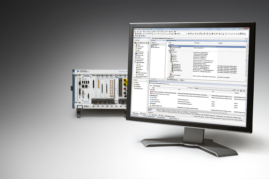The image size is (269, 179).
Task: Expand the Steps folder in Templates
Action: [x=133, y=83]
